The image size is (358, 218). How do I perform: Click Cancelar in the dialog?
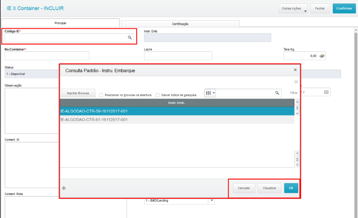(x=244, y=188)
